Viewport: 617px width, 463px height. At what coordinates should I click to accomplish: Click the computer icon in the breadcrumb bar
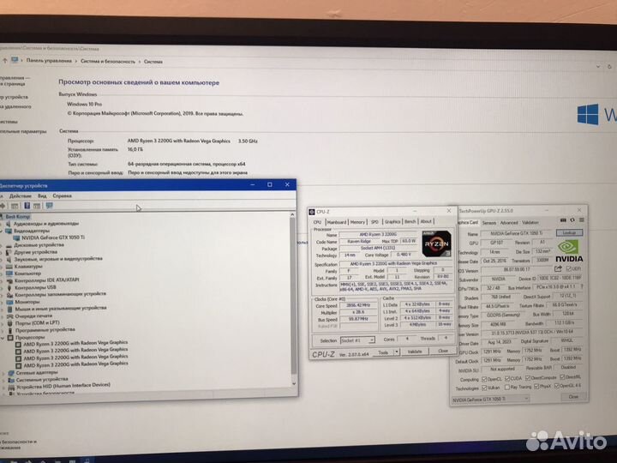pyautogui.click(x=15, y=60)
